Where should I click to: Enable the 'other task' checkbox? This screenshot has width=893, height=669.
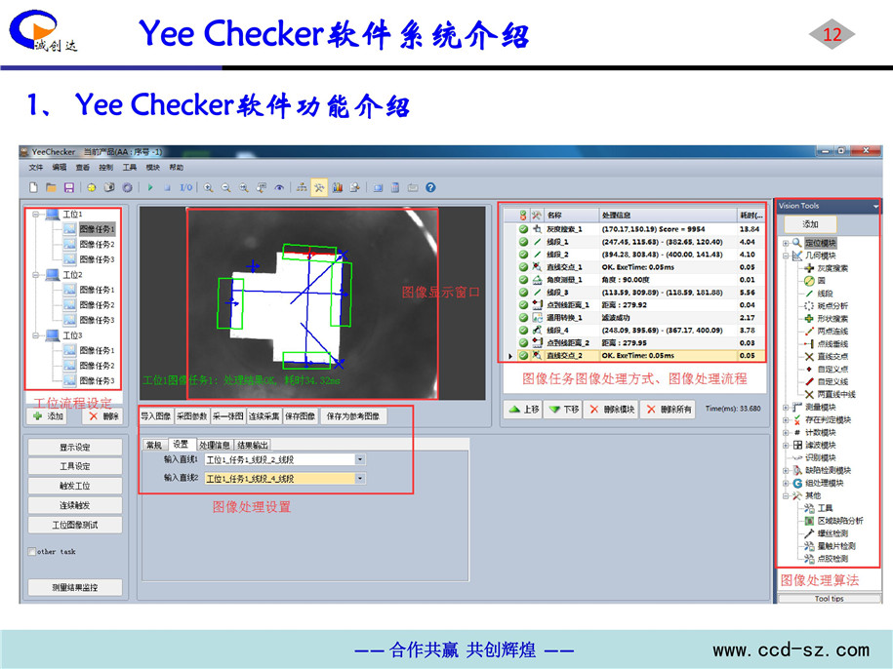tap(31, 552)
